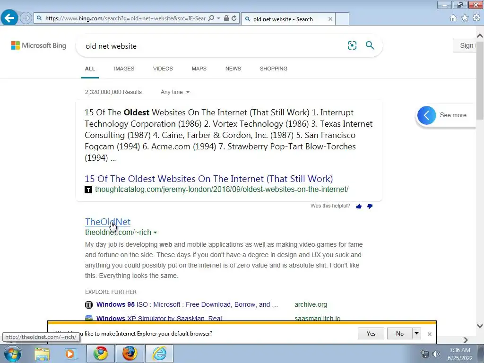This screenshot has height=363, width=484.
Task: Click the Bing visual search camera icon
Action: (x=352, y=45)
